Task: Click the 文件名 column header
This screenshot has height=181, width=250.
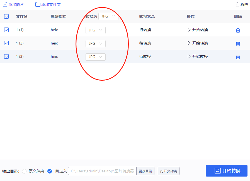Action: tap(22, 16)
